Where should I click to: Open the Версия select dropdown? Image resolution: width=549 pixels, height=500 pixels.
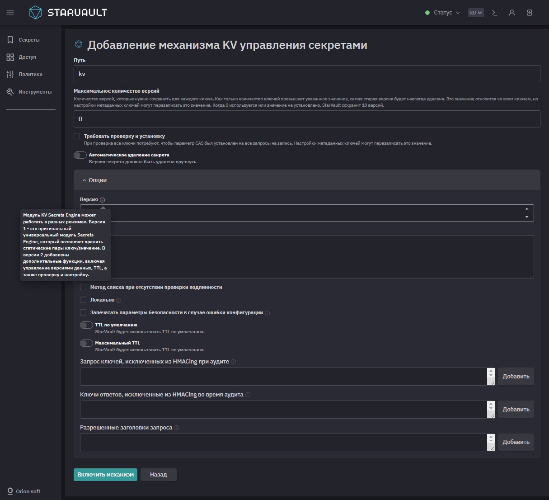316,213
